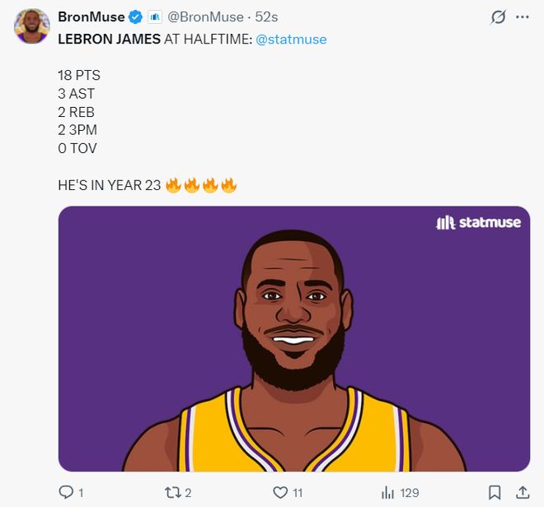The height and width of the screenshot is (507, 544).
Task: Click the statmuse logo in the image
Action: (x=478, y=222)
